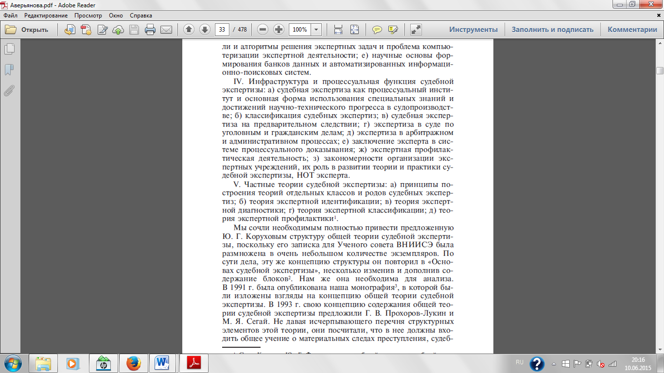Viewport: 664px width, 373px height.
Task: Open the Заполнить и подписать pane
Action: (x=552, y=30)
